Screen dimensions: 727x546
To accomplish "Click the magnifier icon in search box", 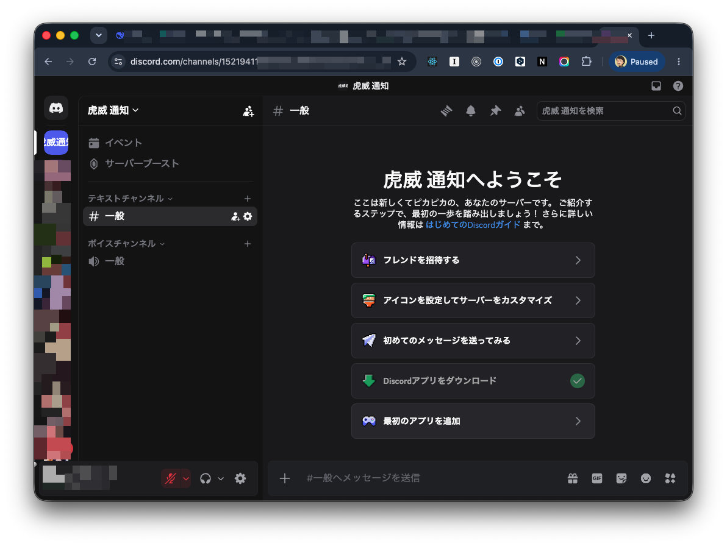I will pos(677,111).
